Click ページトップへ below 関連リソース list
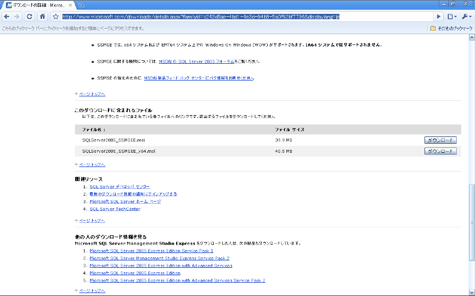Viewport: 475px width, 296px height. [x=92, y=220]
